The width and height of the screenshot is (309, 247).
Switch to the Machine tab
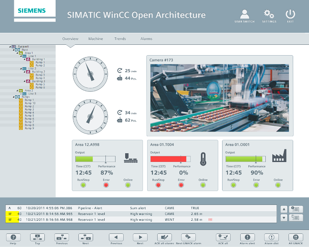click(95, 39)
